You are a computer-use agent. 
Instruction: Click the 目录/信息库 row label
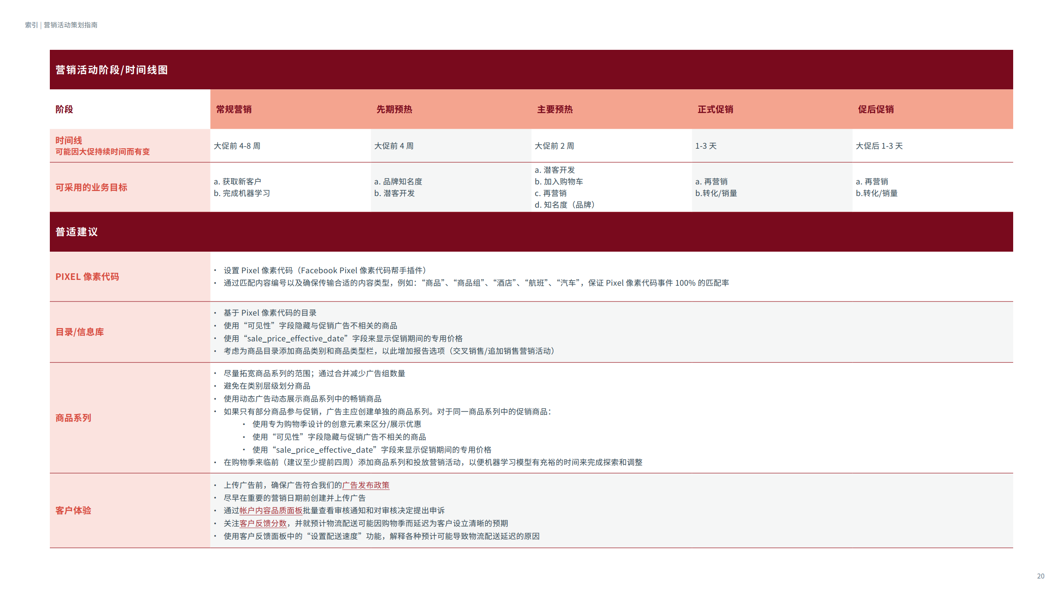[80, 332]
